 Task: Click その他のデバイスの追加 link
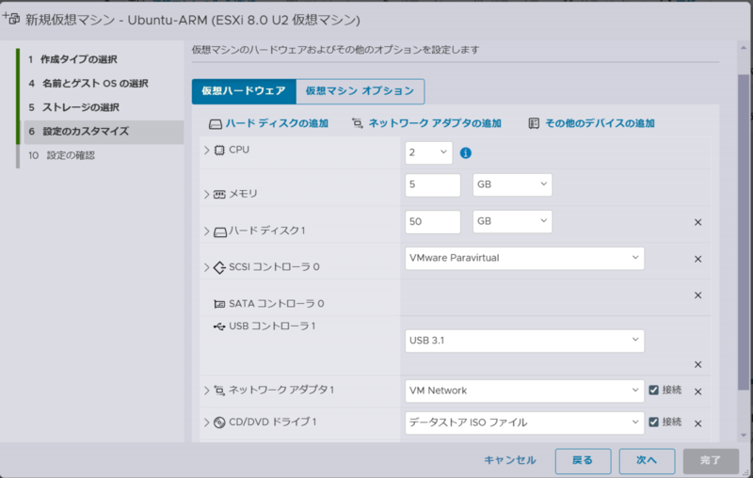pyautogui.click(x=592, y=124)
